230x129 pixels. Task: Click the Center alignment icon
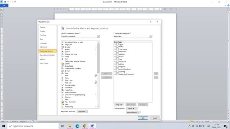coord(63,52)
